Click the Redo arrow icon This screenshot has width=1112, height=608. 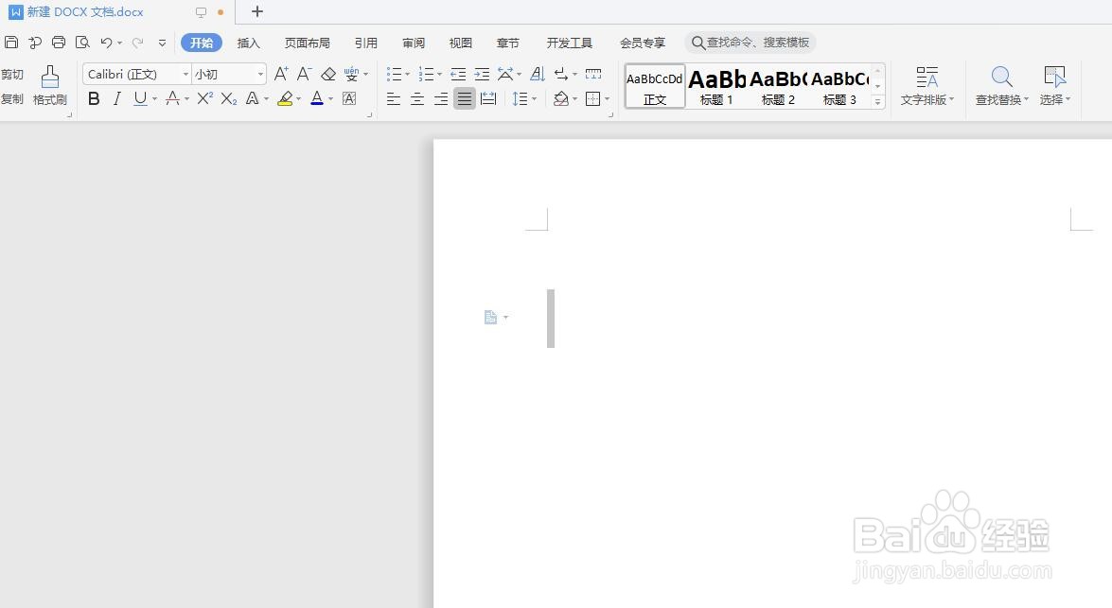137,43
